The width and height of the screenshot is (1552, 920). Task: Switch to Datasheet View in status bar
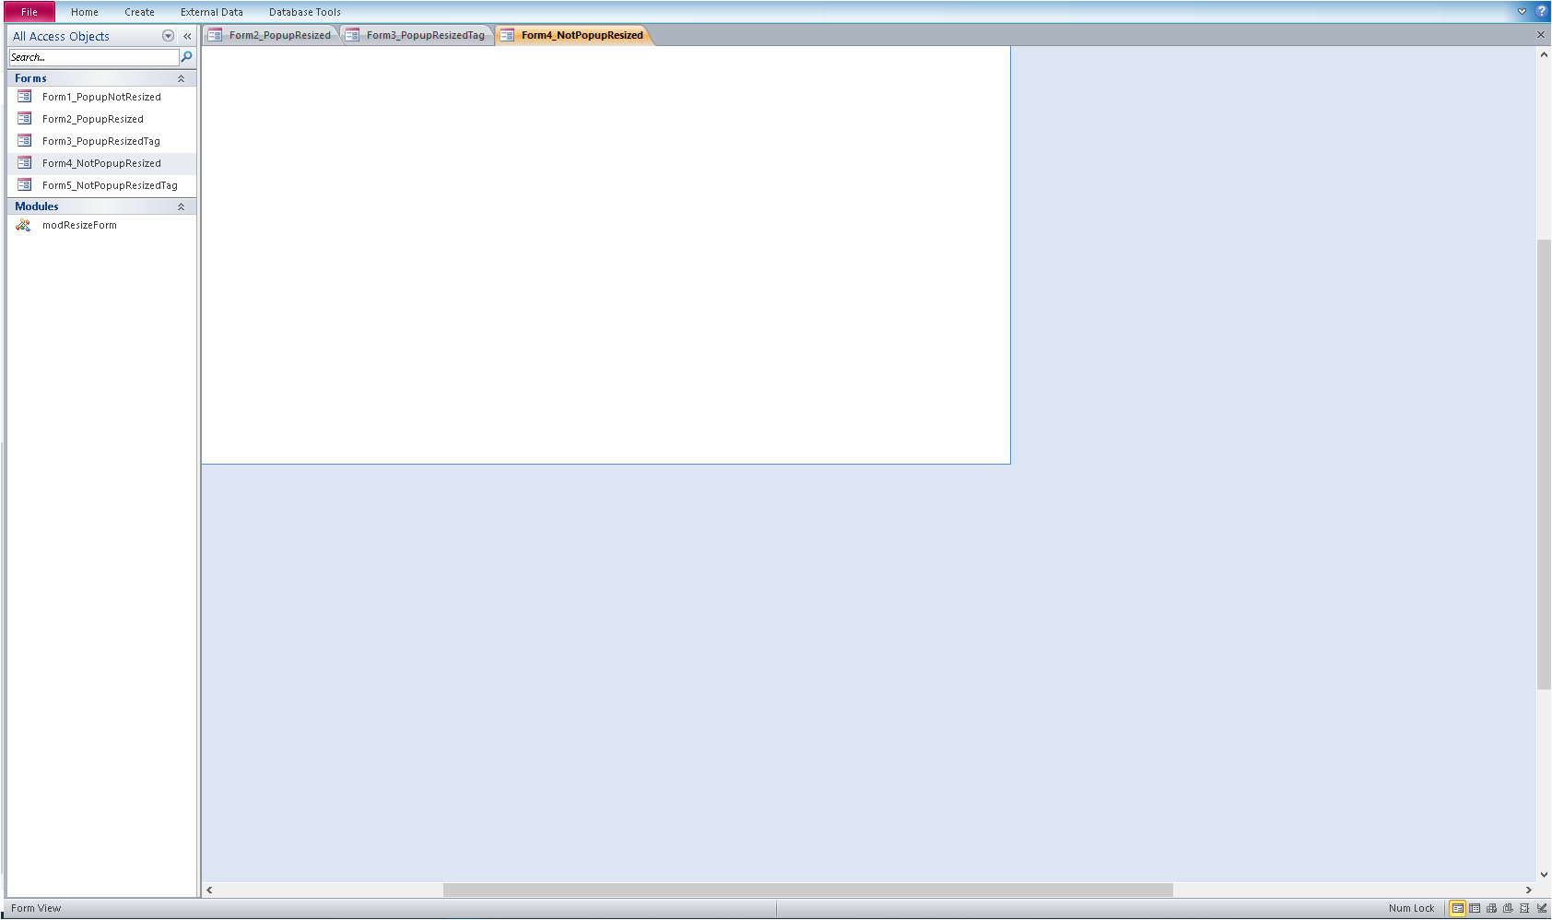[1475, 908]
